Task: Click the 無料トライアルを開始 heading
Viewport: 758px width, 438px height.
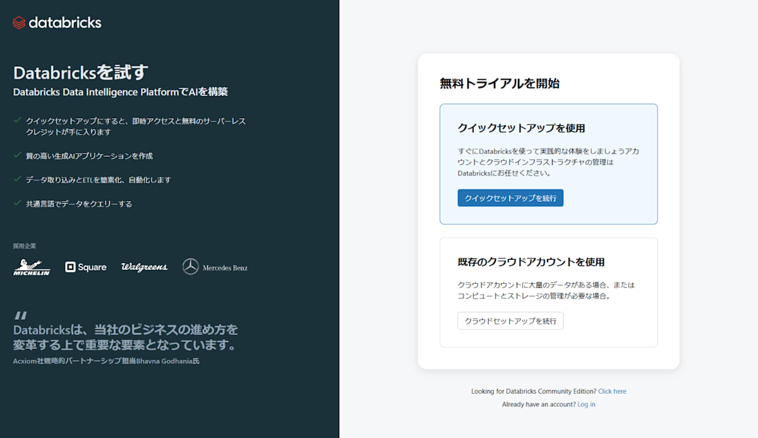Action: [x=500, y=83]
